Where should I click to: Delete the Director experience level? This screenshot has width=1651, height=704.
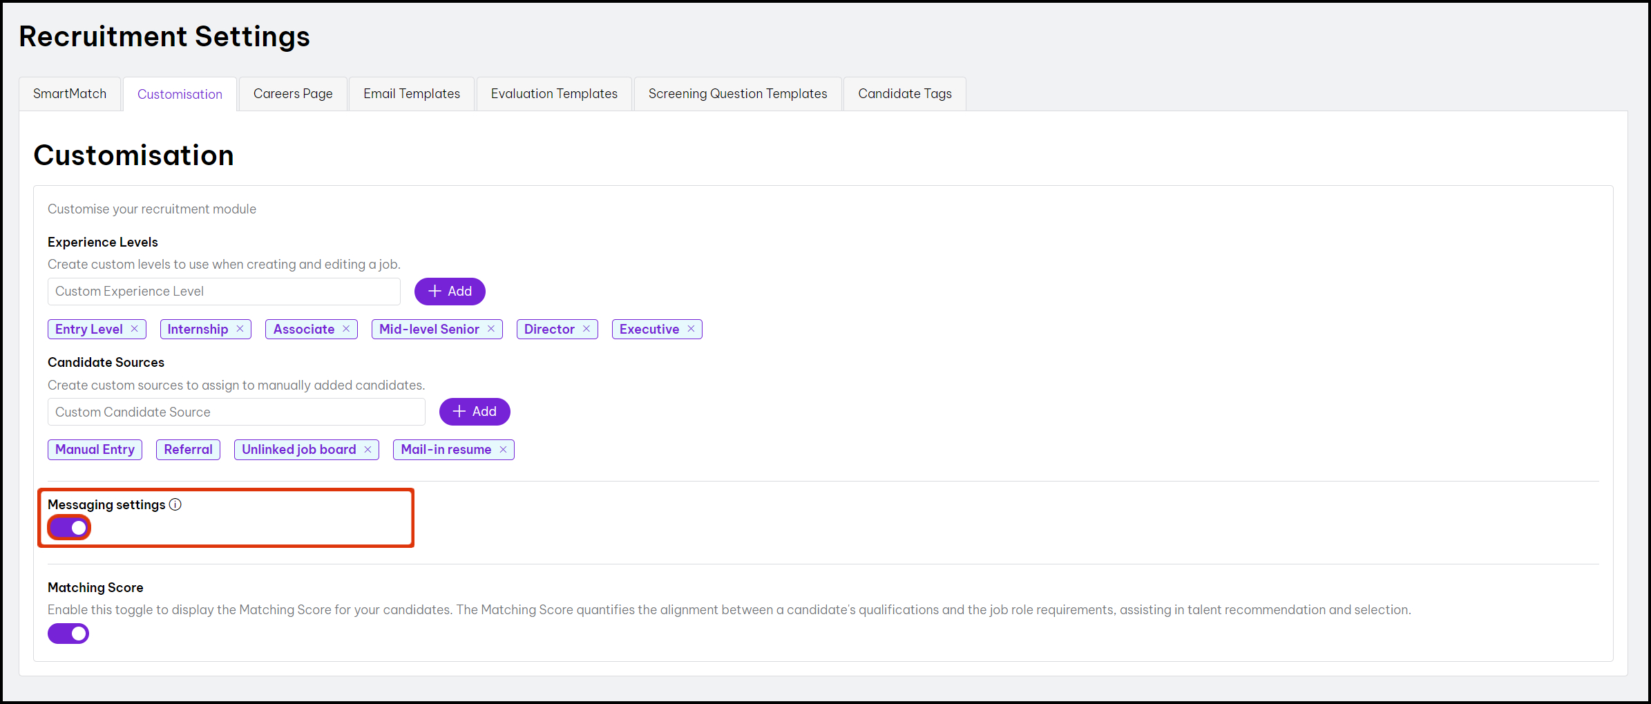586,329
